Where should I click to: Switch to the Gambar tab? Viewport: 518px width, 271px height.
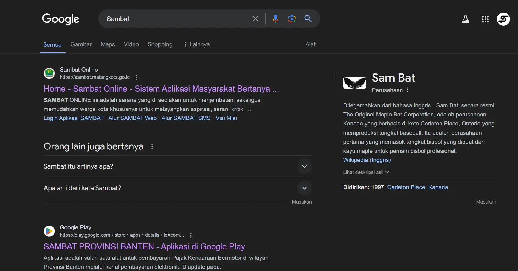tap(81, 44)
